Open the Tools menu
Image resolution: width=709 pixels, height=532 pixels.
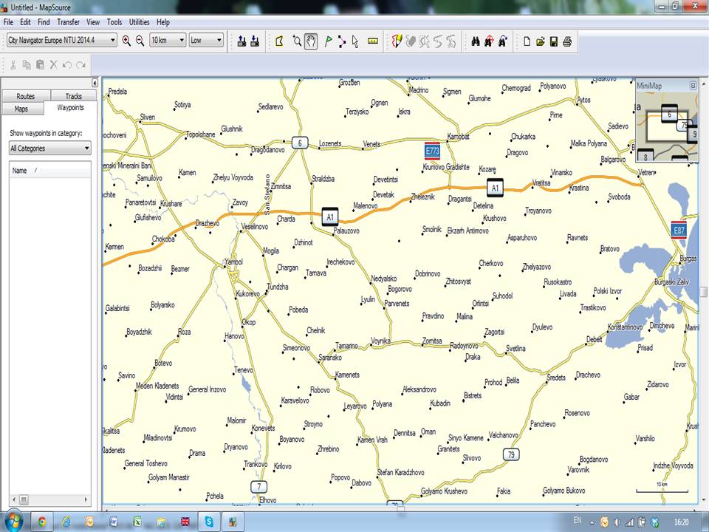click(114, 21)
